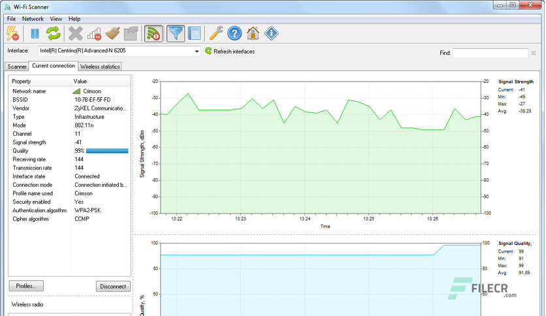Click the gray puzzle-piece toolbar icon
The image size is (546, 316).
point(131,34)
